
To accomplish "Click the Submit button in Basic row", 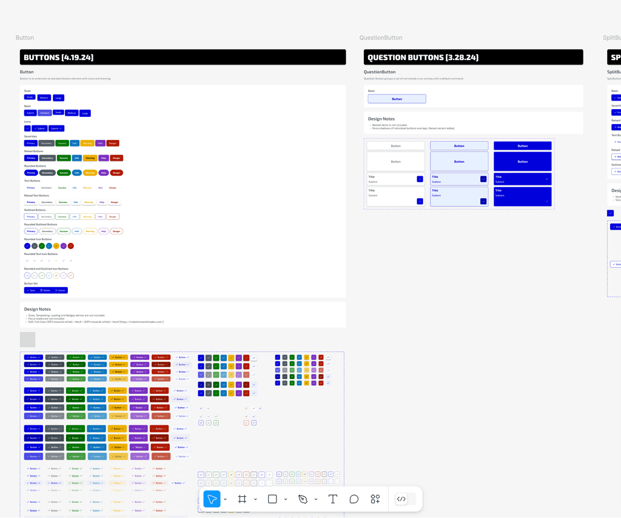I will coord(30,113).
